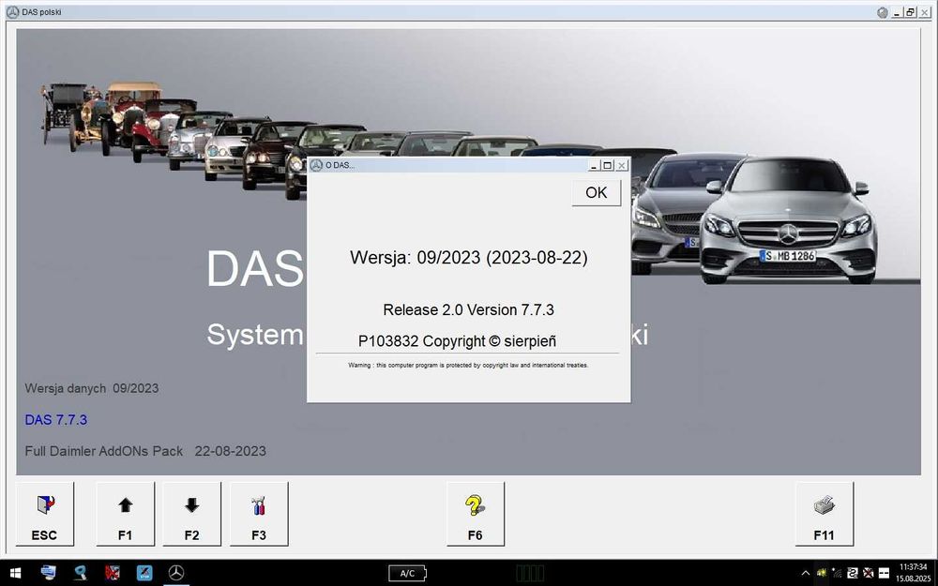Click 'P103832 Copyright © sierpień' text

457,341
